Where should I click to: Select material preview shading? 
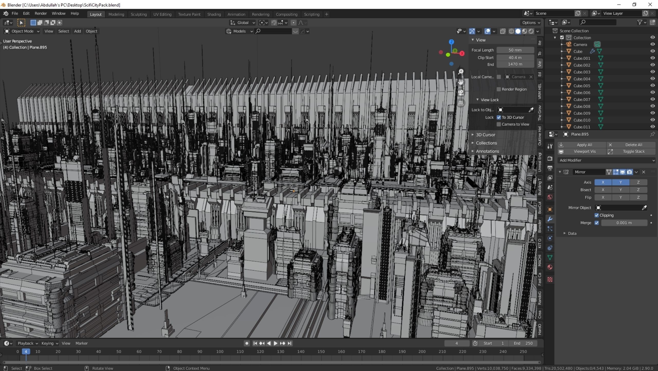pyautogui.click(x=524, y=31)
